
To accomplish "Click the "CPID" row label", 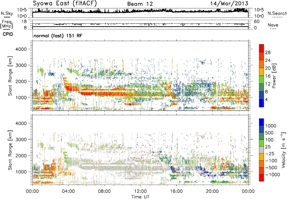I will point(8,34).
